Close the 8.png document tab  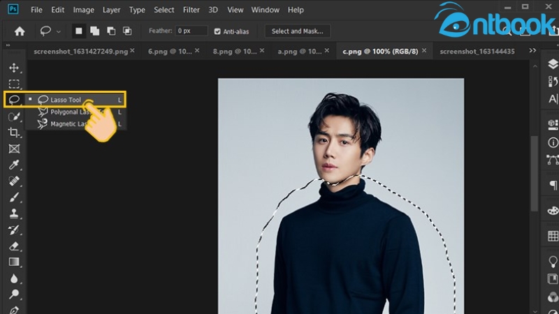pos(262,50)
